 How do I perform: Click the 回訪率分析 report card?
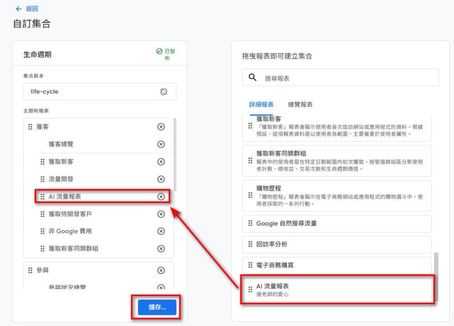pyautogui.click(x=337, y=244)
